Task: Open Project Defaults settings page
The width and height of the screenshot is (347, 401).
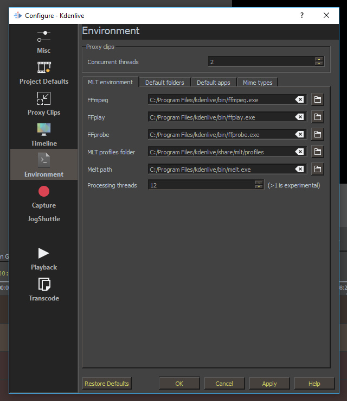Action: 43,73
